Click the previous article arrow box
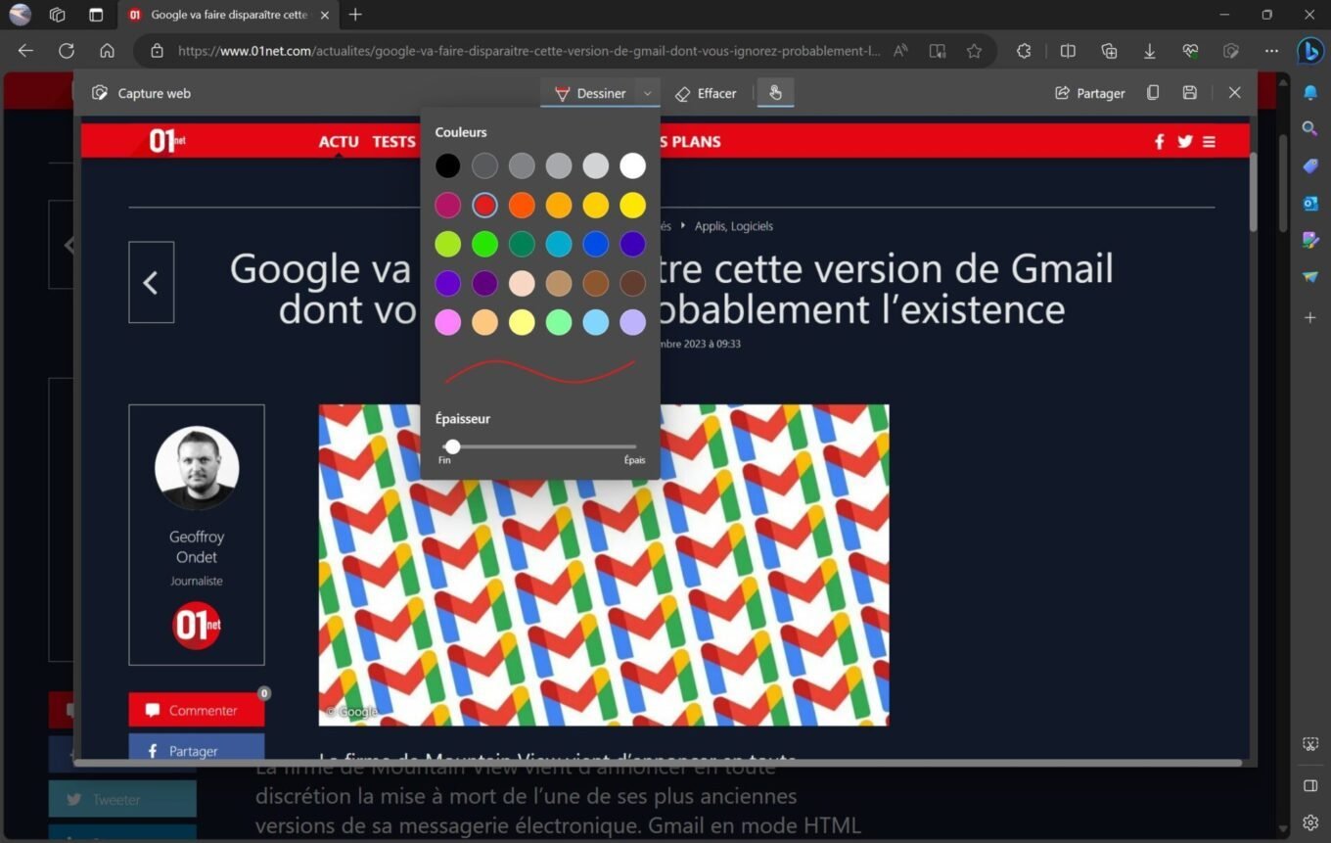The image size is (1331, 843). coord(151,282)
